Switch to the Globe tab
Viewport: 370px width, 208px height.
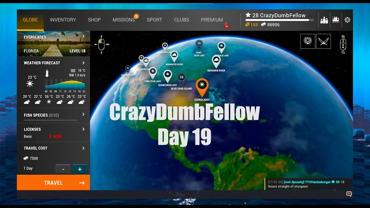coord(30,20)
